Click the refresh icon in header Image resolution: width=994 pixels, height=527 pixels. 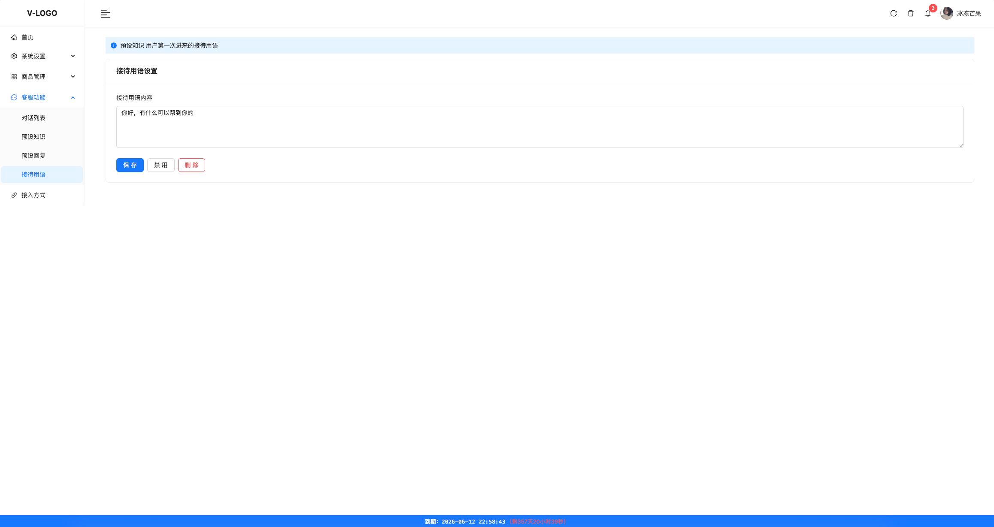(x=894, y=13)
